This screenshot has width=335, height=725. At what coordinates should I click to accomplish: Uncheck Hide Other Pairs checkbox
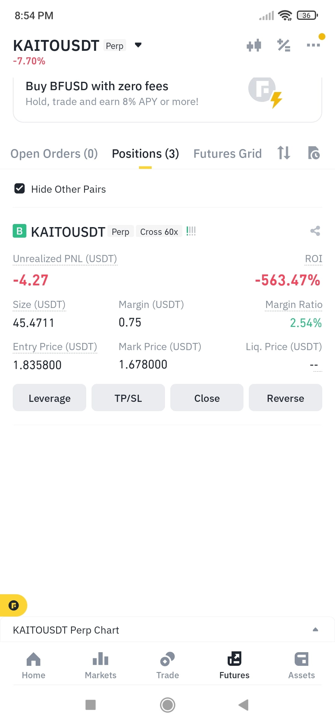(x=20, y=188)
